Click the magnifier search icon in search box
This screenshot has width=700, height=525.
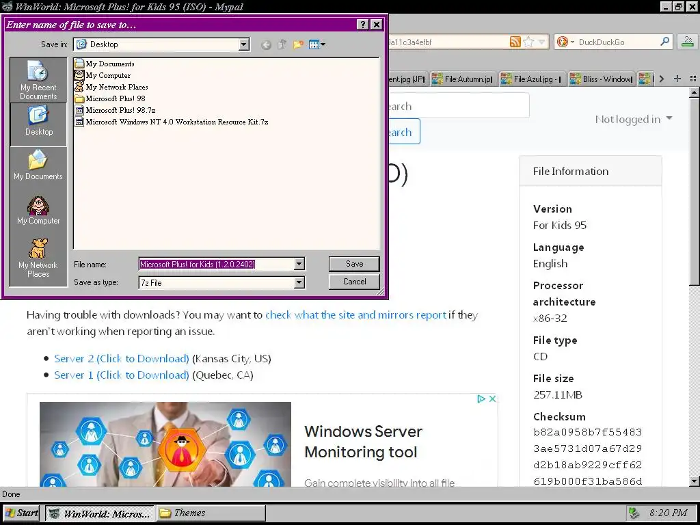pyautogui.click(x=664, y=42)
